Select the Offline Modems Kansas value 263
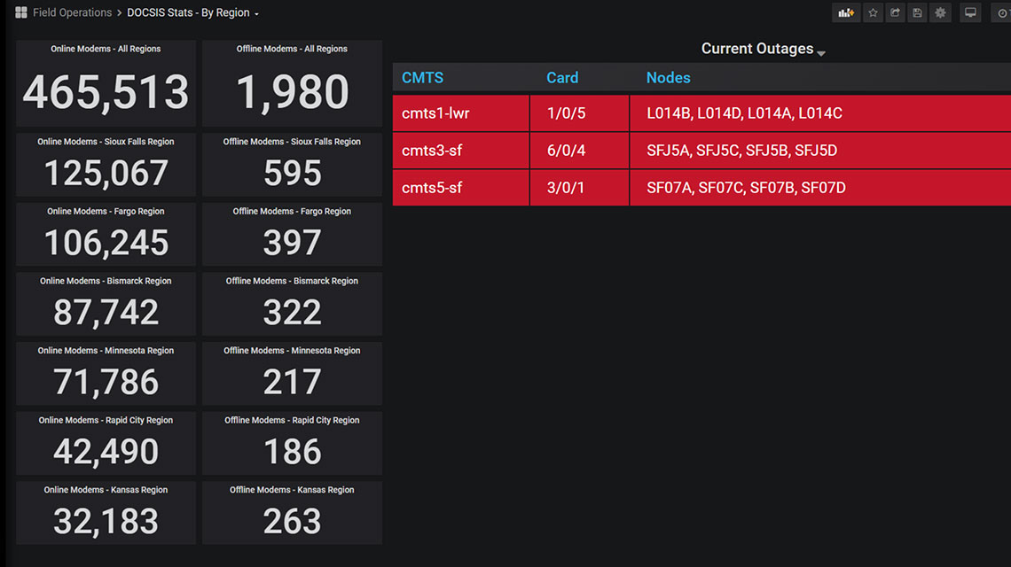Screen dimensions: 1011x567 click(292, 522)
